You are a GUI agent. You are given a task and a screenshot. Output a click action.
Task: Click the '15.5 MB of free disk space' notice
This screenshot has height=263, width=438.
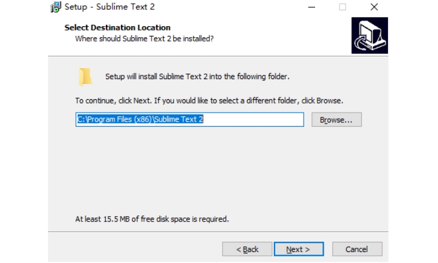point(152,219)
